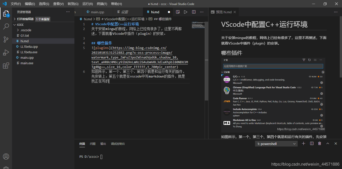
Task: Open LL1beta.cpp in explorer
Action: point(43,46)
